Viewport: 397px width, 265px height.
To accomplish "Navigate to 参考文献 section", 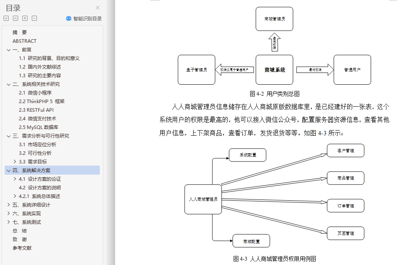I will click(22, 248).
